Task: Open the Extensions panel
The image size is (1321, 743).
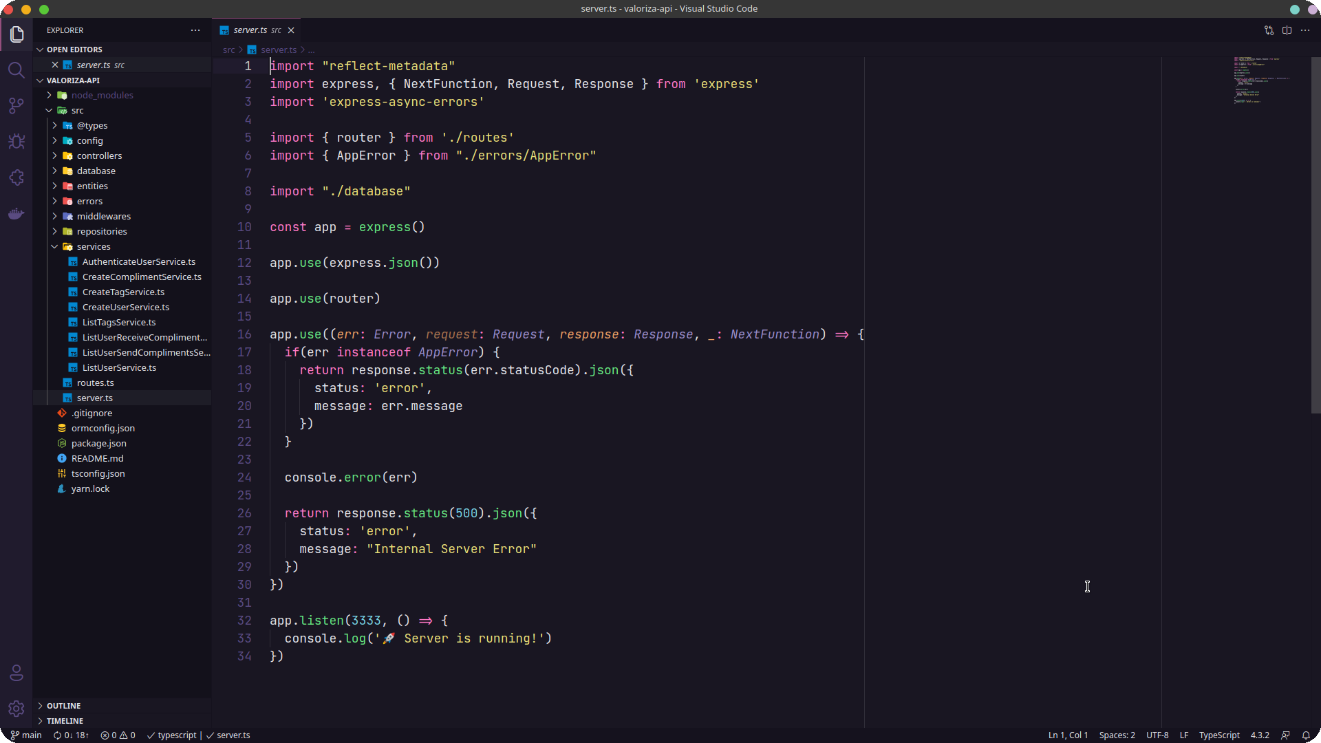Action: click(x=17, y=177)
